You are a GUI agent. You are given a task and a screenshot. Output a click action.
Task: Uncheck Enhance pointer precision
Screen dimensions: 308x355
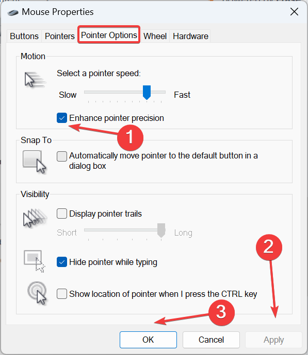(62, 118)
